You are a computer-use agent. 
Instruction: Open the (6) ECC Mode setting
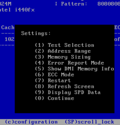point(55,75)
